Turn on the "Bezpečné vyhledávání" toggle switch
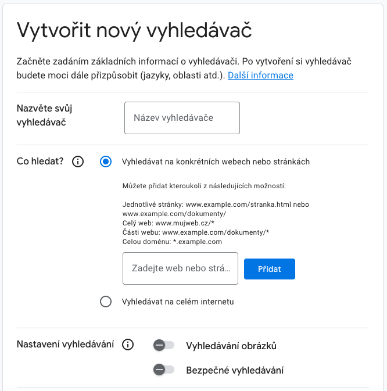The image size is (387, 391). click(163, 370)
